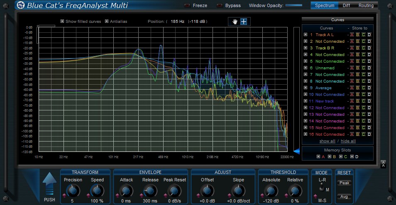Viewport: 396px width, 205px height.
Task: Switch to the Spectrum tab
Action: (325, 5)
